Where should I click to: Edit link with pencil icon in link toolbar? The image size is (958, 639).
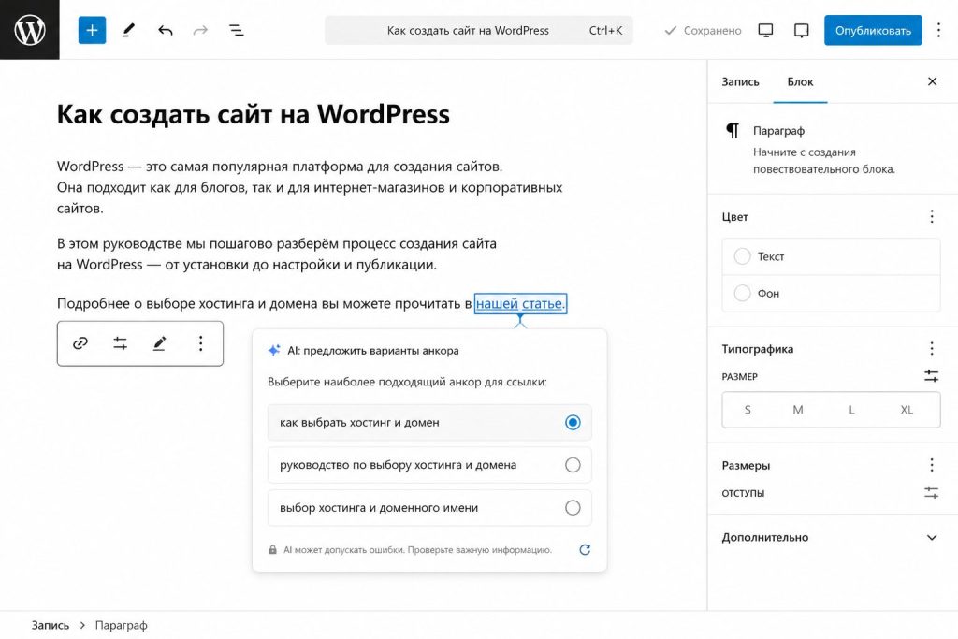coord(159,343)
